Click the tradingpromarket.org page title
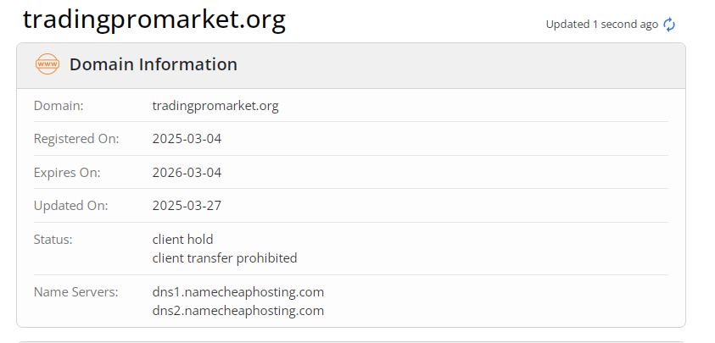 click(x=154, y=19)
